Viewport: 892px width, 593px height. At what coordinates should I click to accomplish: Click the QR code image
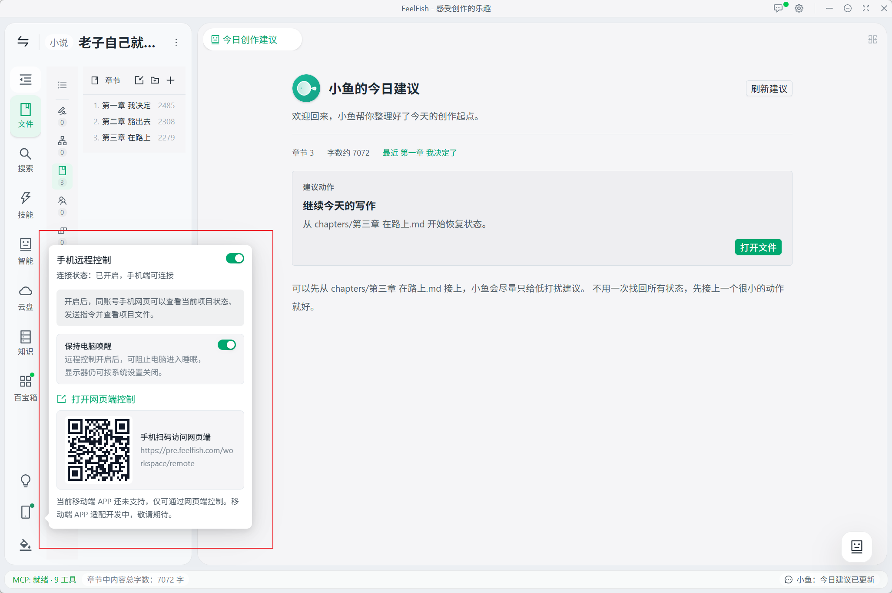pyautogui.click(x=99, y=450)
